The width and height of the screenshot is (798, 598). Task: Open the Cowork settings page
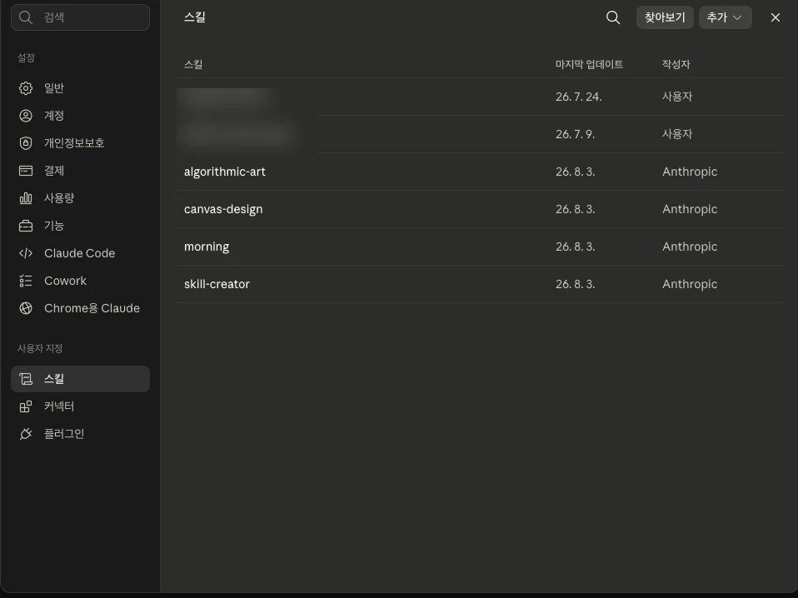tap(81, 281)
